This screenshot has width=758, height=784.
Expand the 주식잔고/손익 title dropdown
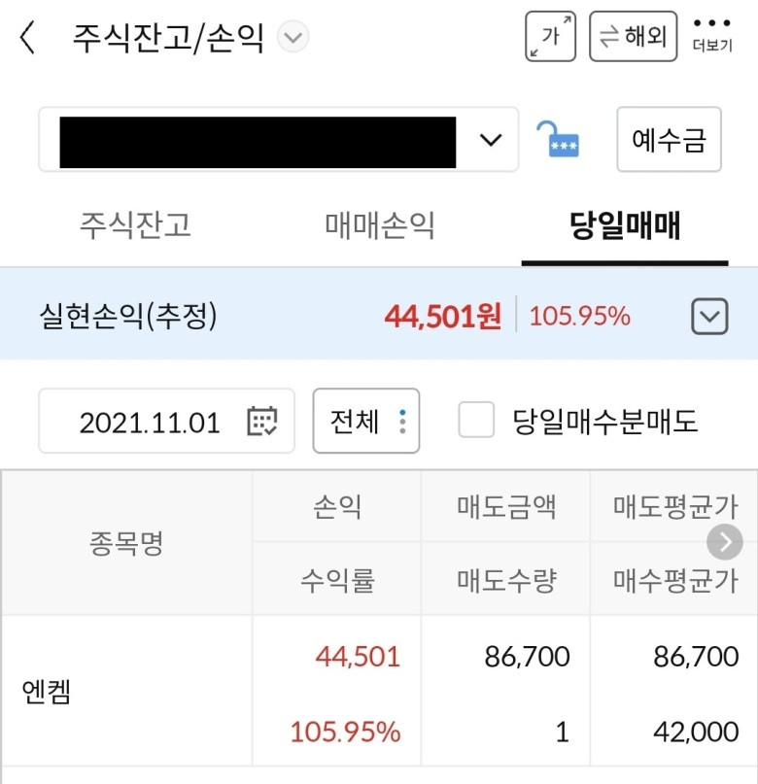pyautogui.click(x=293, y=37)
